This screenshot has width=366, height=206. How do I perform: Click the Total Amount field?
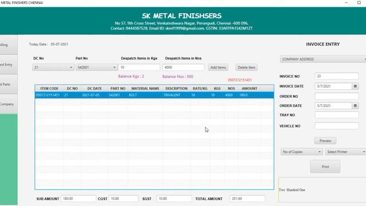tap(247, 199)
